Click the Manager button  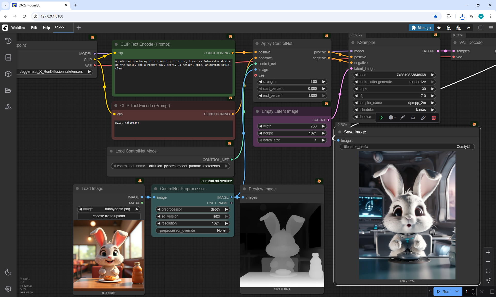tap(421, 28)
